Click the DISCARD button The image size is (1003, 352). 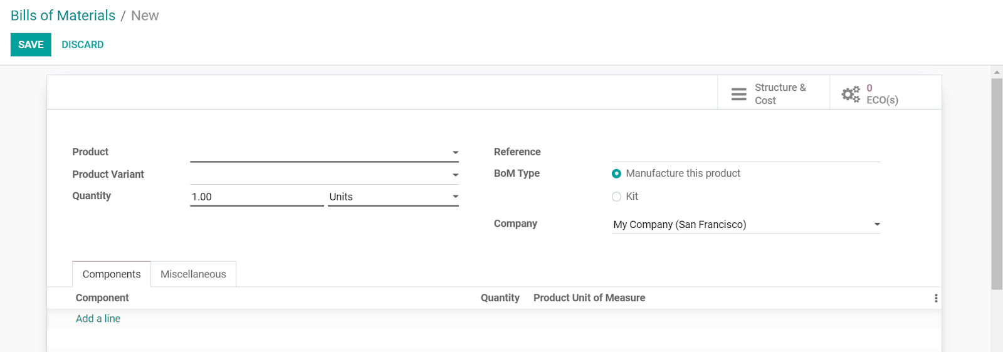tap(83, 44)
